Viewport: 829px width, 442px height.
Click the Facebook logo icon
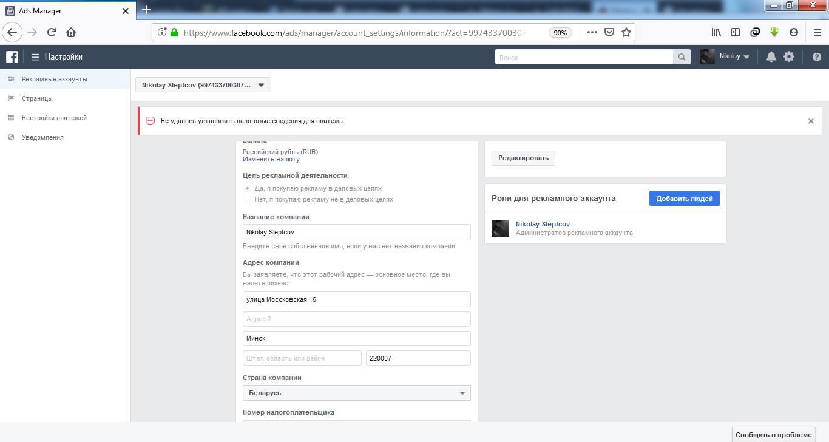12,57
